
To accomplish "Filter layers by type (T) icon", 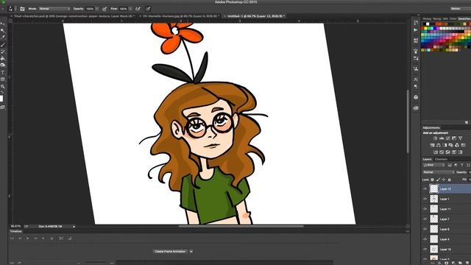I will 462,165.
